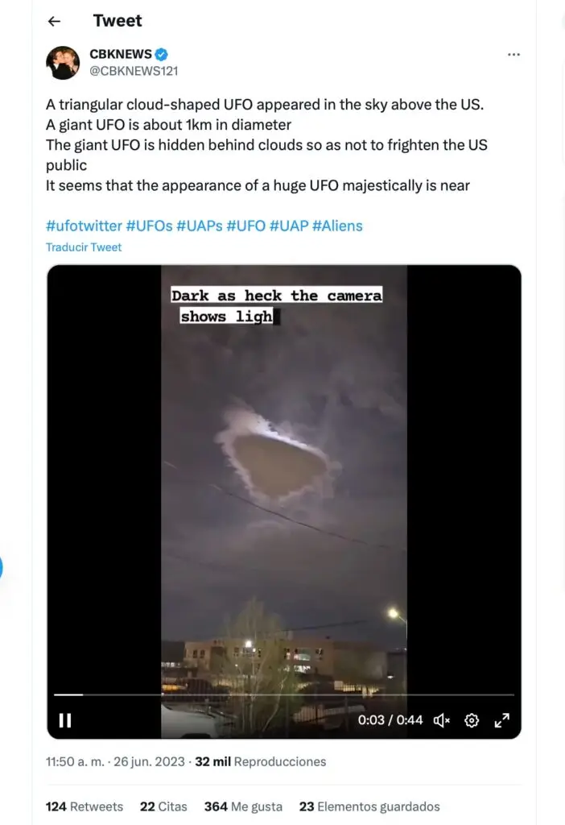565x825 pixels.
Task: Expand video to fullscreen
Action: (x=502, y=720)
